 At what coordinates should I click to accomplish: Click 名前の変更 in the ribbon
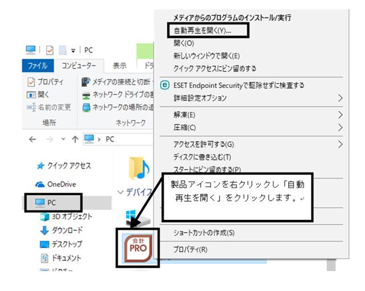pos(49,107)
